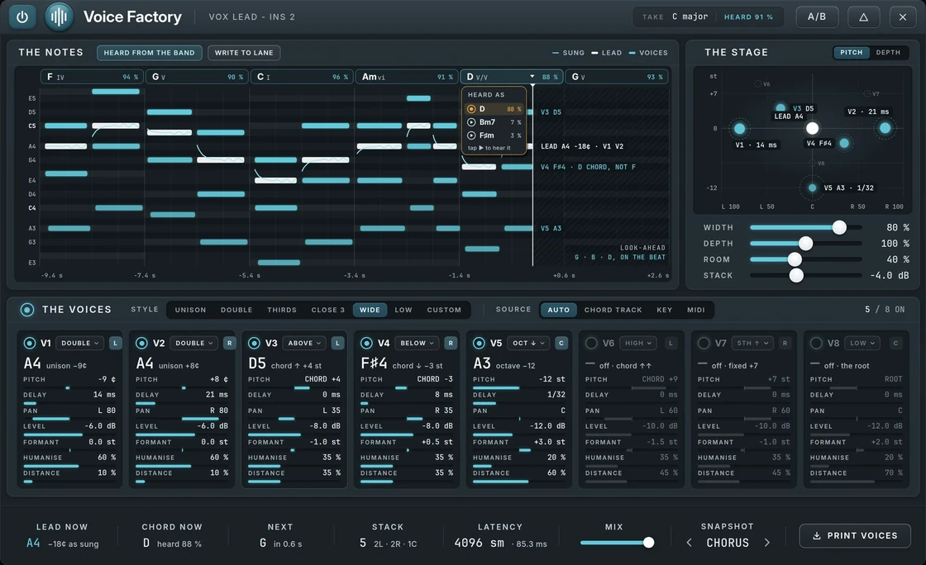
Task: Click the power bypass icon
Action: point(21,17)
